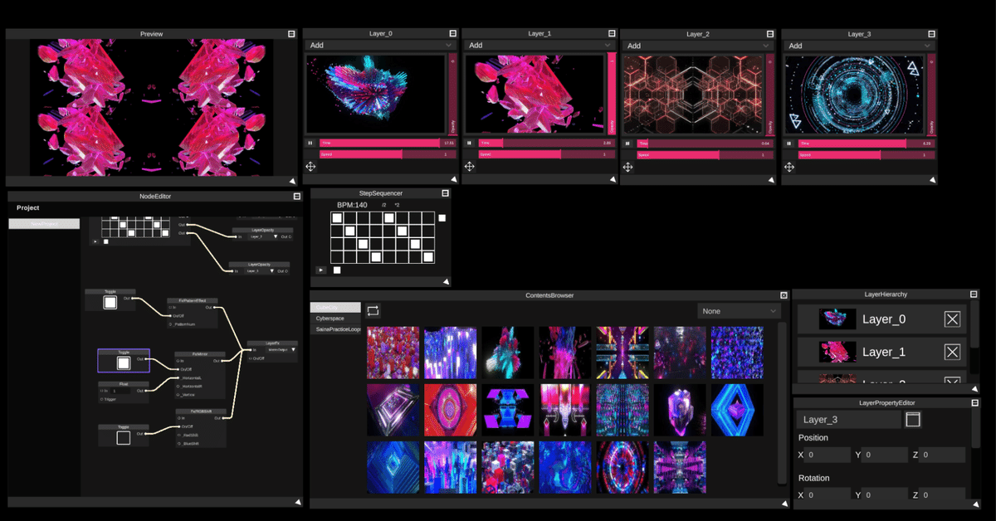This screenshot has width=996, height=521.
Task: Select the first video thumbnail in ContentsBrowser
Action: pyautogui.click(x=393, y=351)
